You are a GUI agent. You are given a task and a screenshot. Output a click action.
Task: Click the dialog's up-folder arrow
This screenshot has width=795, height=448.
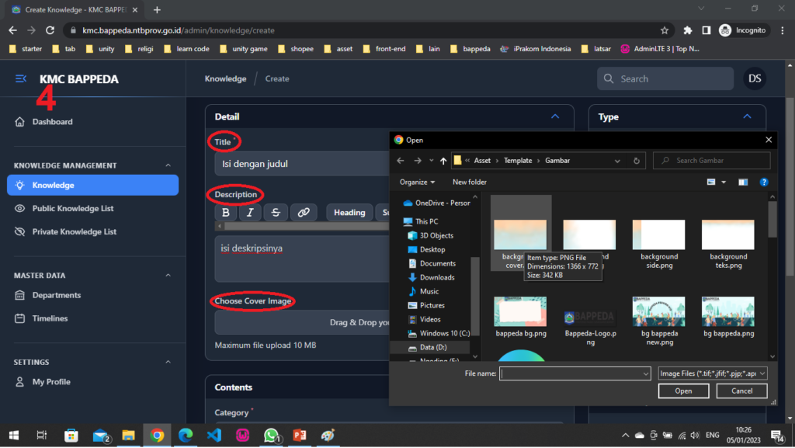click(443, 161)
